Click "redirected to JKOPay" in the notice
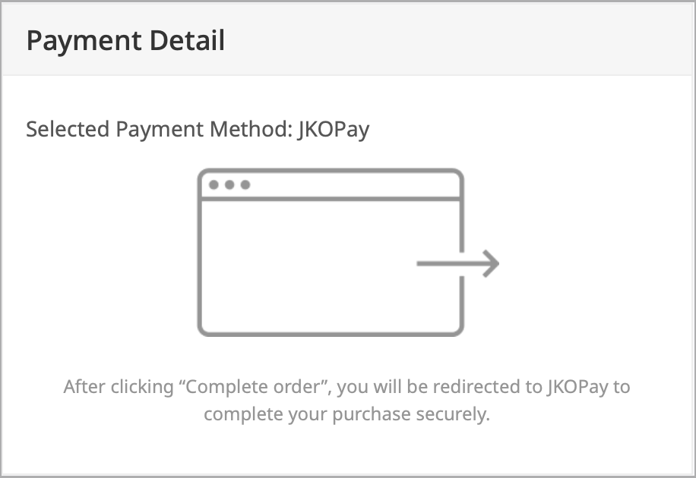This screenshot has height=478, width=696. point(520,387)
